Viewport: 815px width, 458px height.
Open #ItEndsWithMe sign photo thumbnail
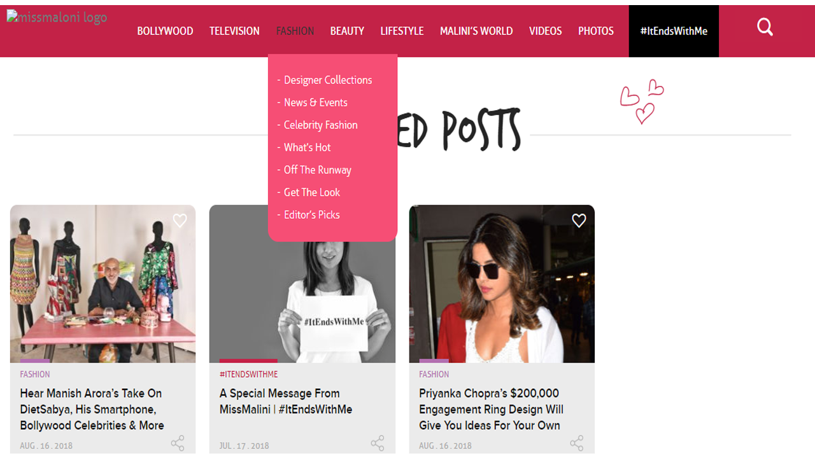click(x=302, y=284)
